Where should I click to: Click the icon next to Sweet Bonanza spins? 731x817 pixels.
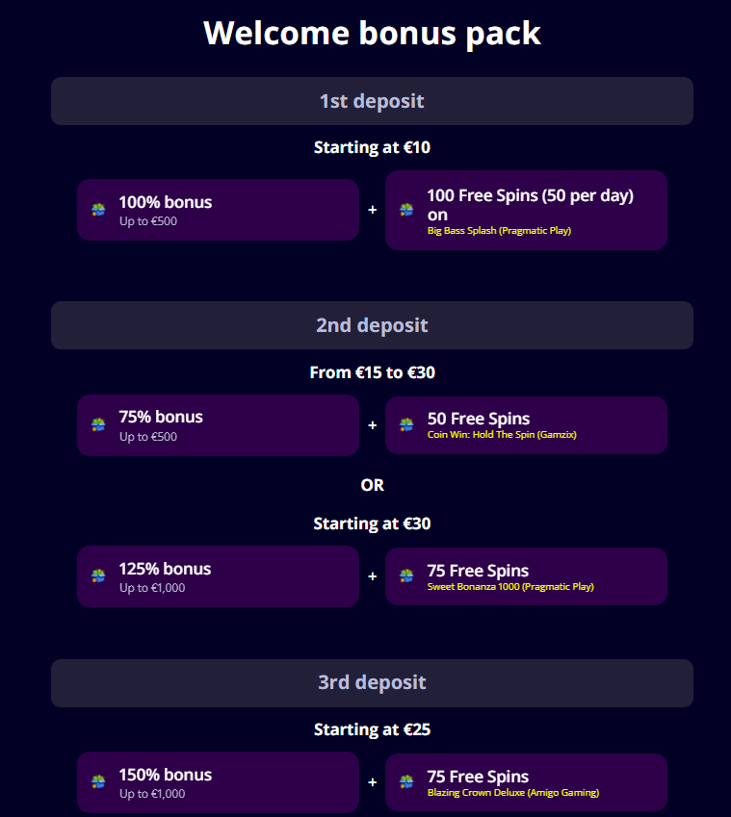[x=406, y=575]
